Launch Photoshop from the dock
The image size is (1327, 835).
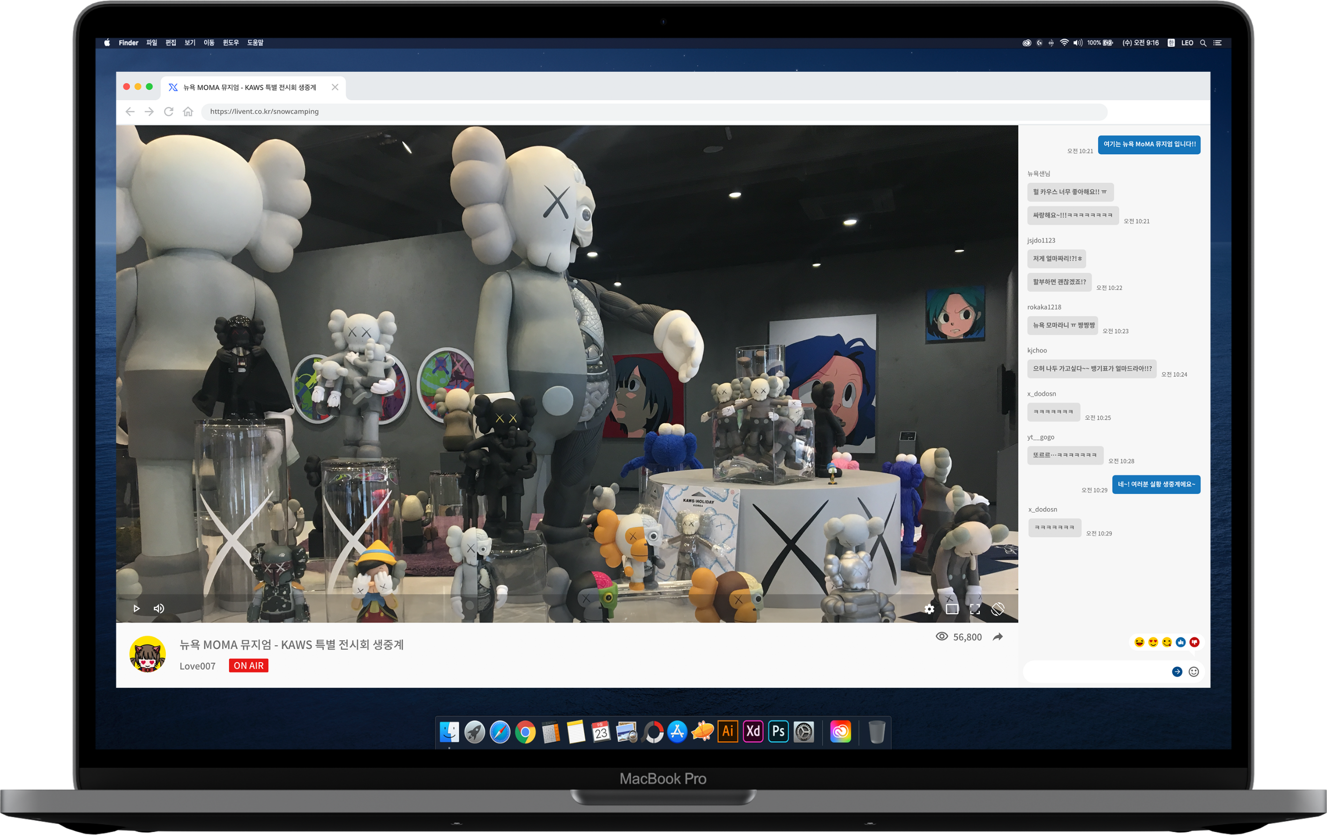(x=778, y=731)
